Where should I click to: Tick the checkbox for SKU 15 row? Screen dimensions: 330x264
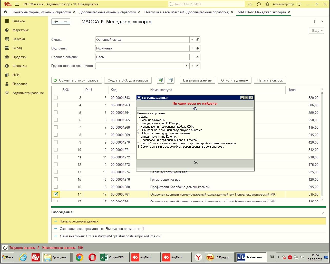56,179
